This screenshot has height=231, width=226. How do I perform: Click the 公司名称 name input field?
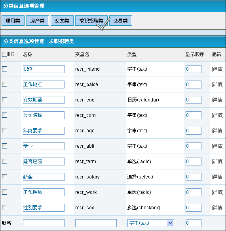click(x=44, y=115)
